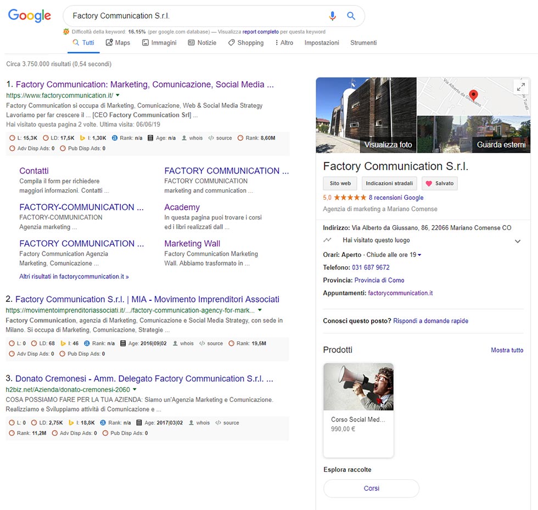Screen dimensions: 538x510
Task: Open 'Visualizza foto' building photo
Action: 366,115
